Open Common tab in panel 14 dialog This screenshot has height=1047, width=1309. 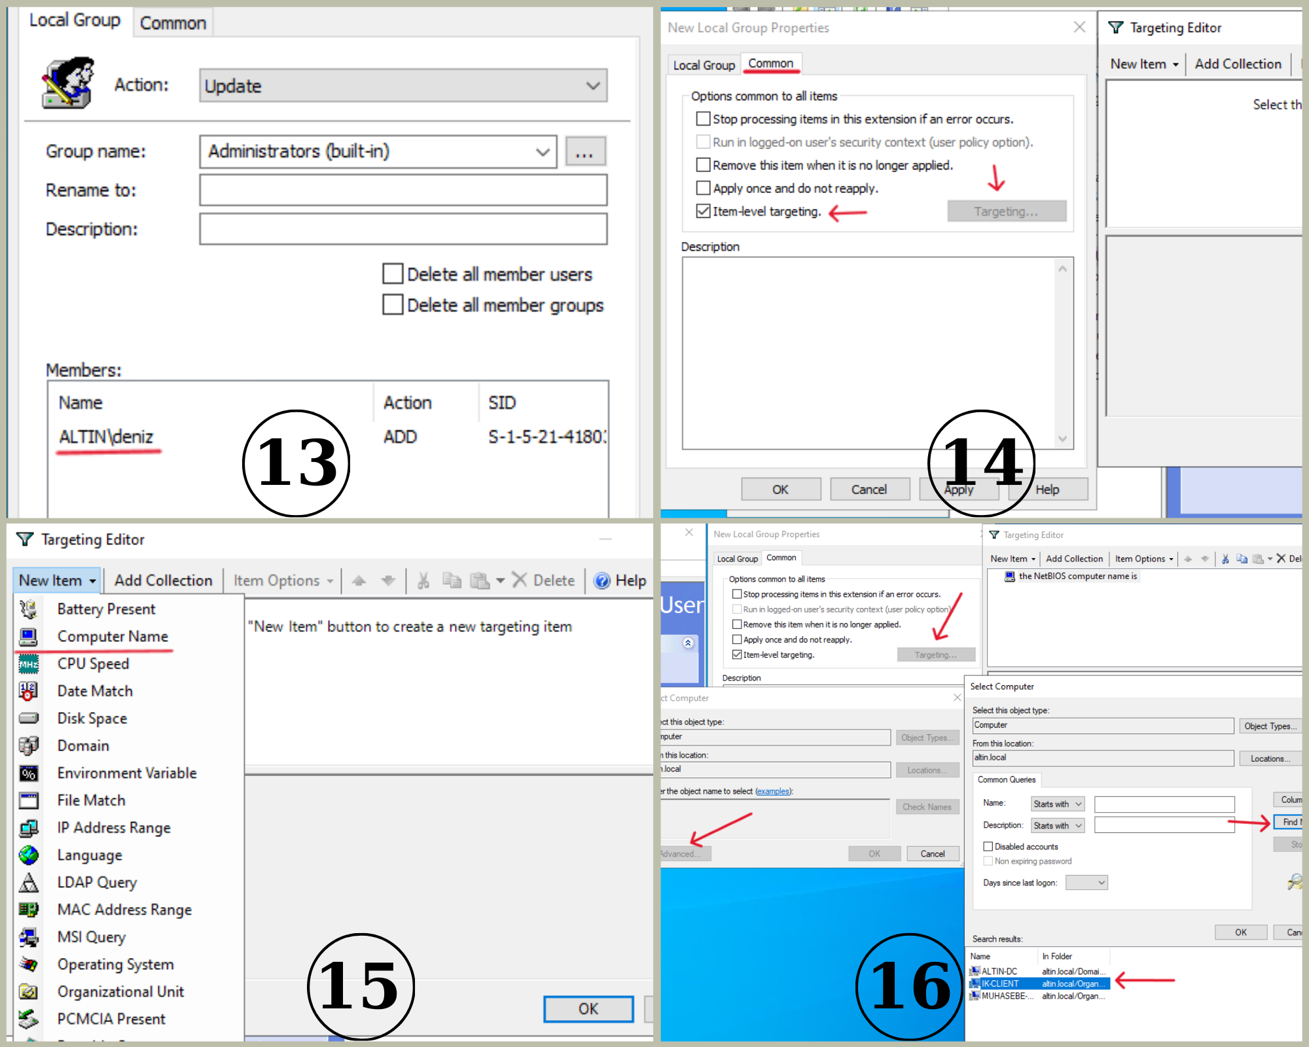click(771, 63)
